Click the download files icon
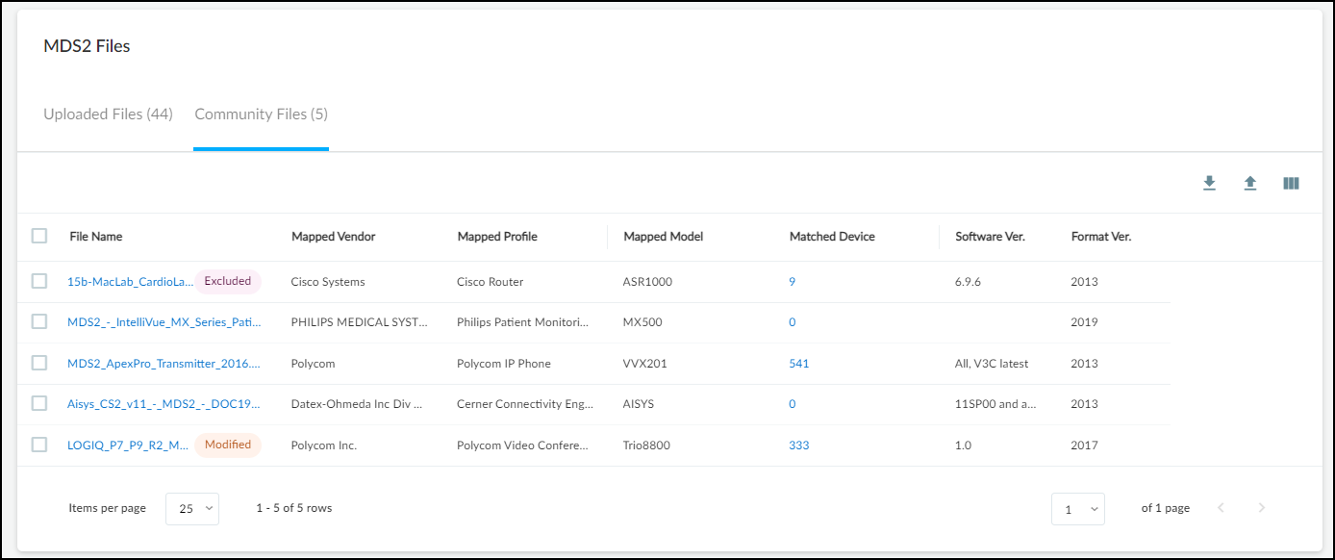Image resolution: width=1335 pixels, height=560 pixels. (x=1209, y=183)
